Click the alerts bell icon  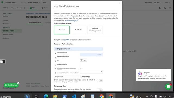pos(170,8)
